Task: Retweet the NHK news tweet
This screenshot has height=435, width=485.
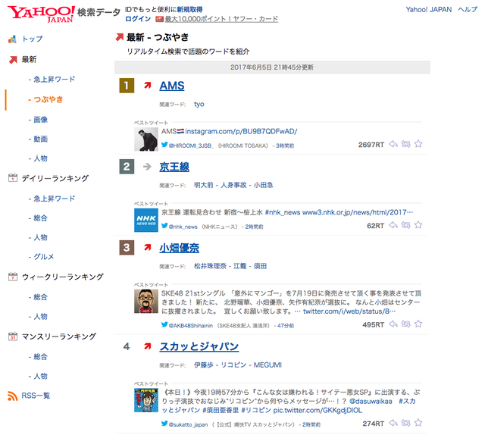Action: click(x=406, y=225)
